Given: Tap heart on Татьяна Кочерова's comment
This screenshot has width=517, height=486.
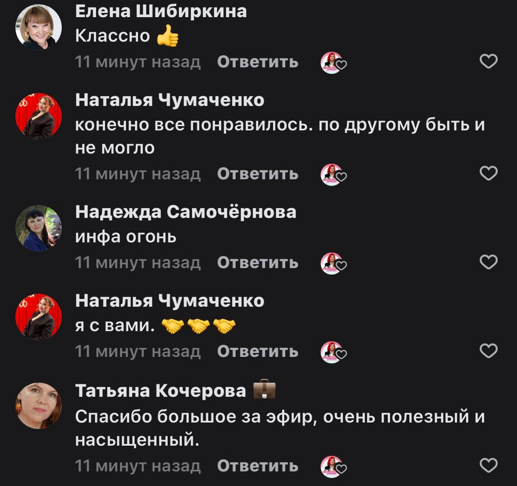Looking at the screenshot, I should 489,465.
